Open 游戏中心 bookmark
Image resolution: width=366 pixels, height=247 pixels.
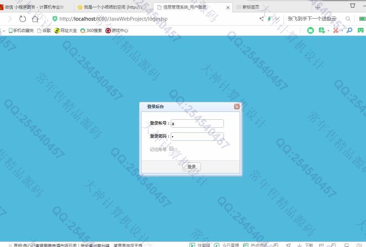pos(117,30)
